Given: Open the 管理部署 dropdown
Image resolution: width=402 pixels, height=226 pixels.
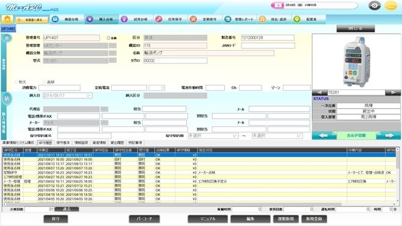Looking at the screenshot, I should [x=75, y=46].
